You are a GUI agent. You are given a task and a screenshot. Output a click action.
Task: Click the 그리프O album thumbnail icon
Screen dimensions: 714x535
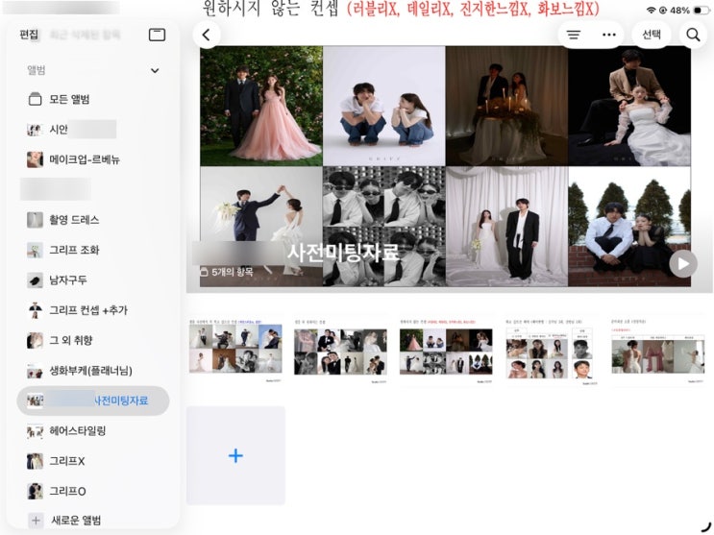[x=35, y=491]
